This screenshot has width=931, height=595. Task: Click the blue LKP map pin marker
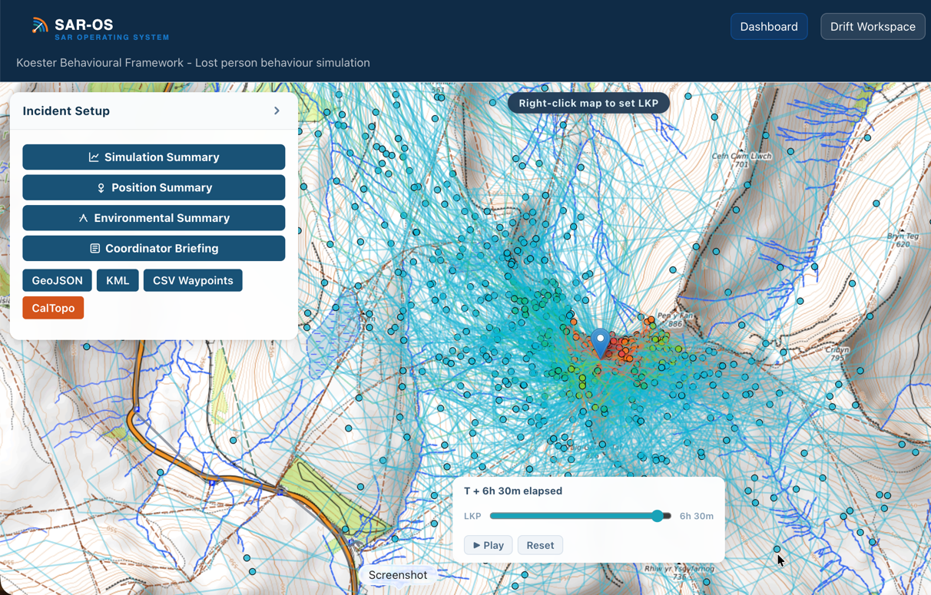(x=600, y=342)
